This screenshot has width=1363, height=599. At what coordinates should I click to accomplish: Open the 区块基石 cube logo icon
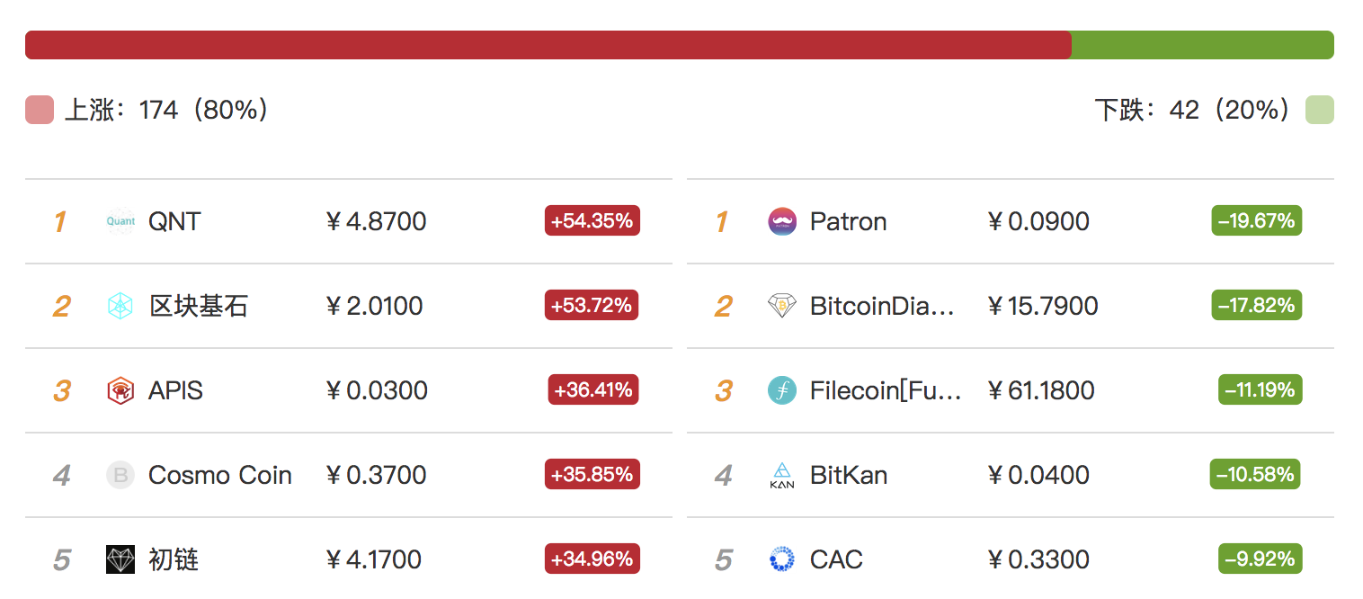pyautogui.click(x=120, y=306)
